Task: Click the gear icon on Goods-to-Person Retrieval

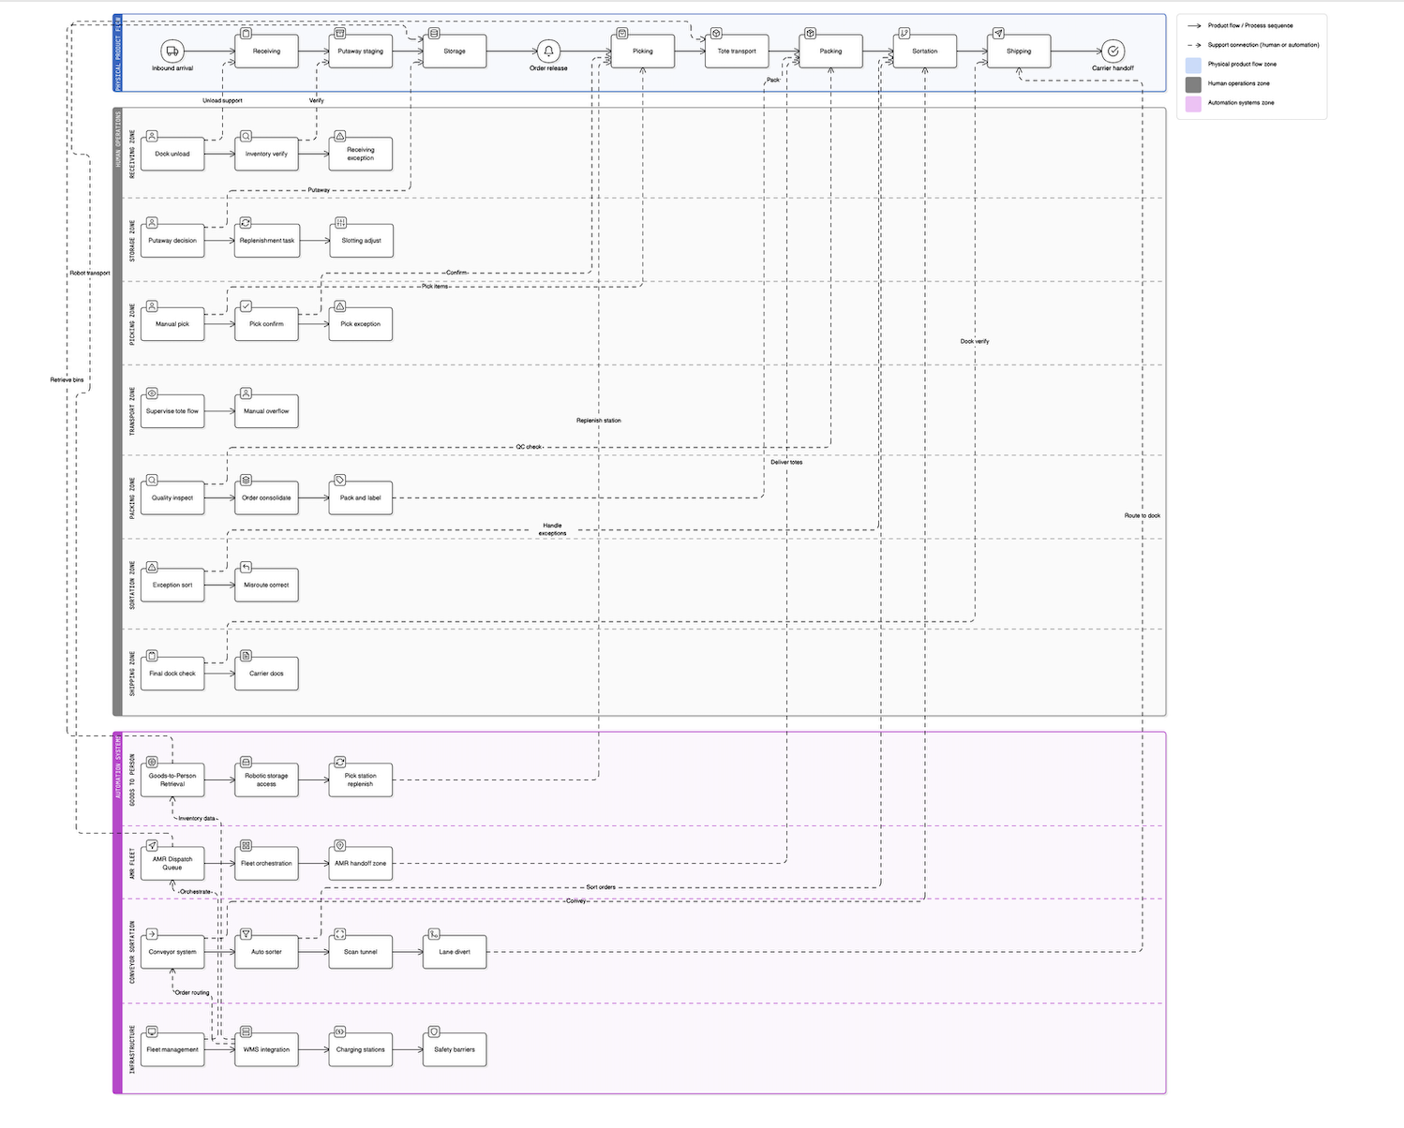Action: click(x=152, y=761)
